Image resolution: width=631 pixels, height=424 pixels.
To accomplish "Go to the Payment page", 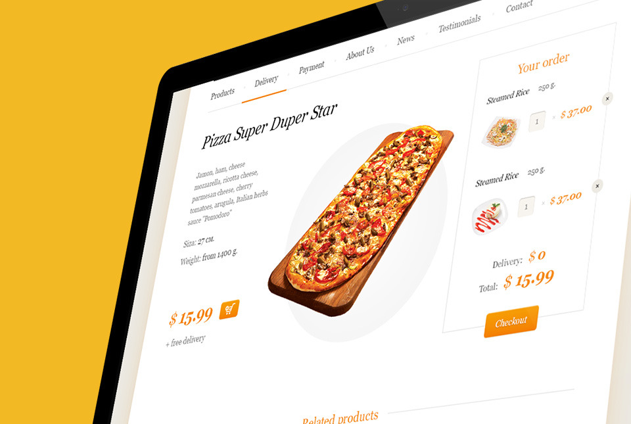I will [x=312, y=67].
